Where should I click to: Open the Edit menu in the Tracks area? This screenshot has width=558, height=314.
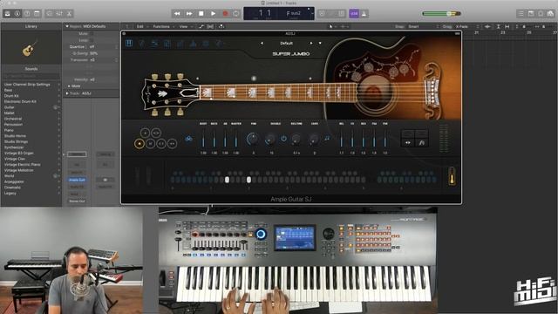click(x=140, y=26)
